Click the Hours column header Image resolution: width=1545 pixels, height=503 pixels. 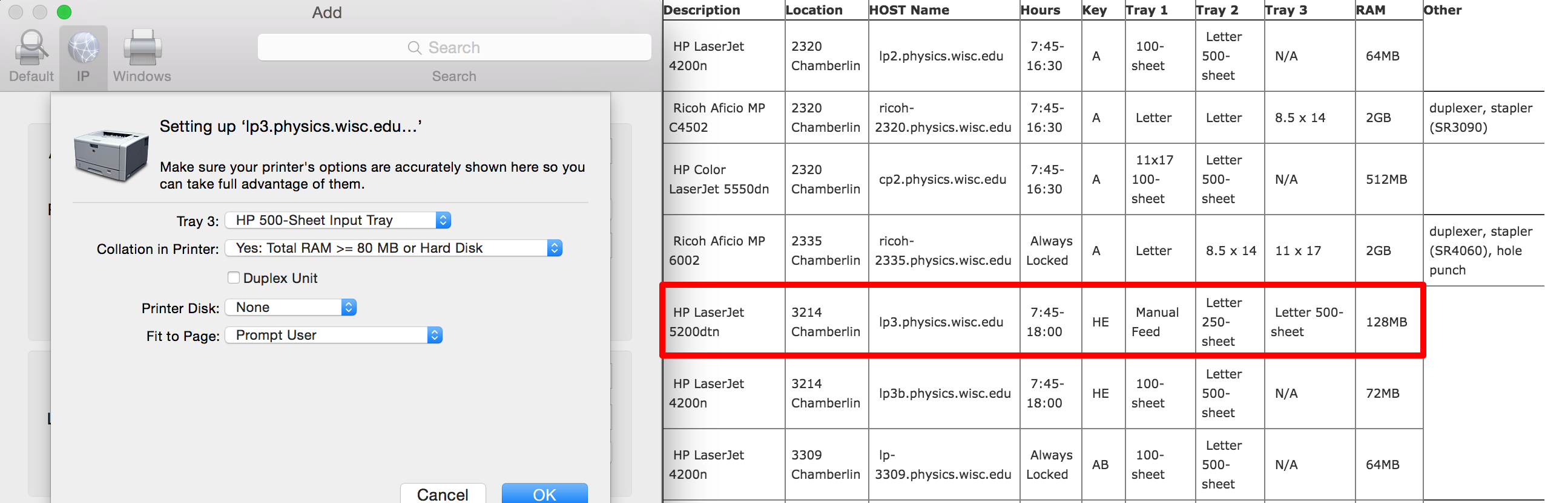click(x=1040, y=10)
